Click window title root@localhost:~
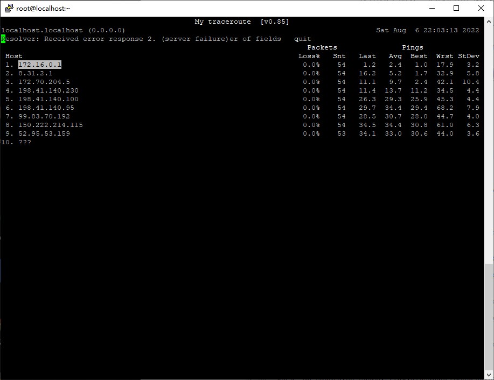This screenshot has width=494, height=380. [x=43, y=9]
